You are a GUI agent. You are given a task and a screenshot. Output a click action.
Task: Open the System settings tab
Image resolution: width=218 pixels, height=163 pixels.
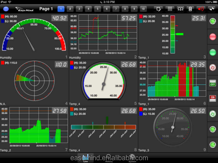[x=132, y=158]
